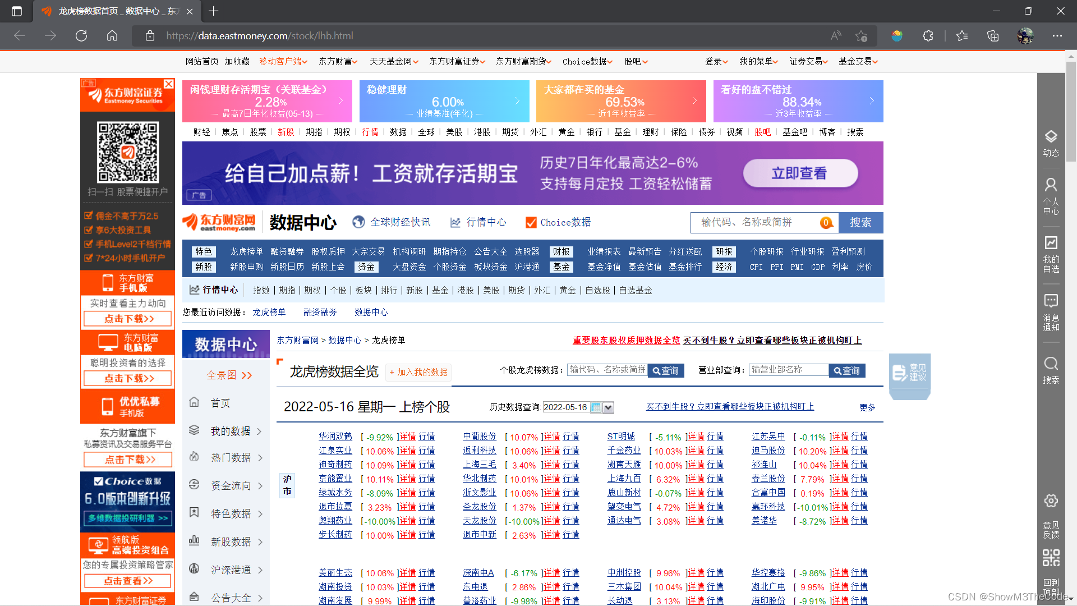Open browser settings and more menu
The image size is (1077, 606).
coord(1057,36)
